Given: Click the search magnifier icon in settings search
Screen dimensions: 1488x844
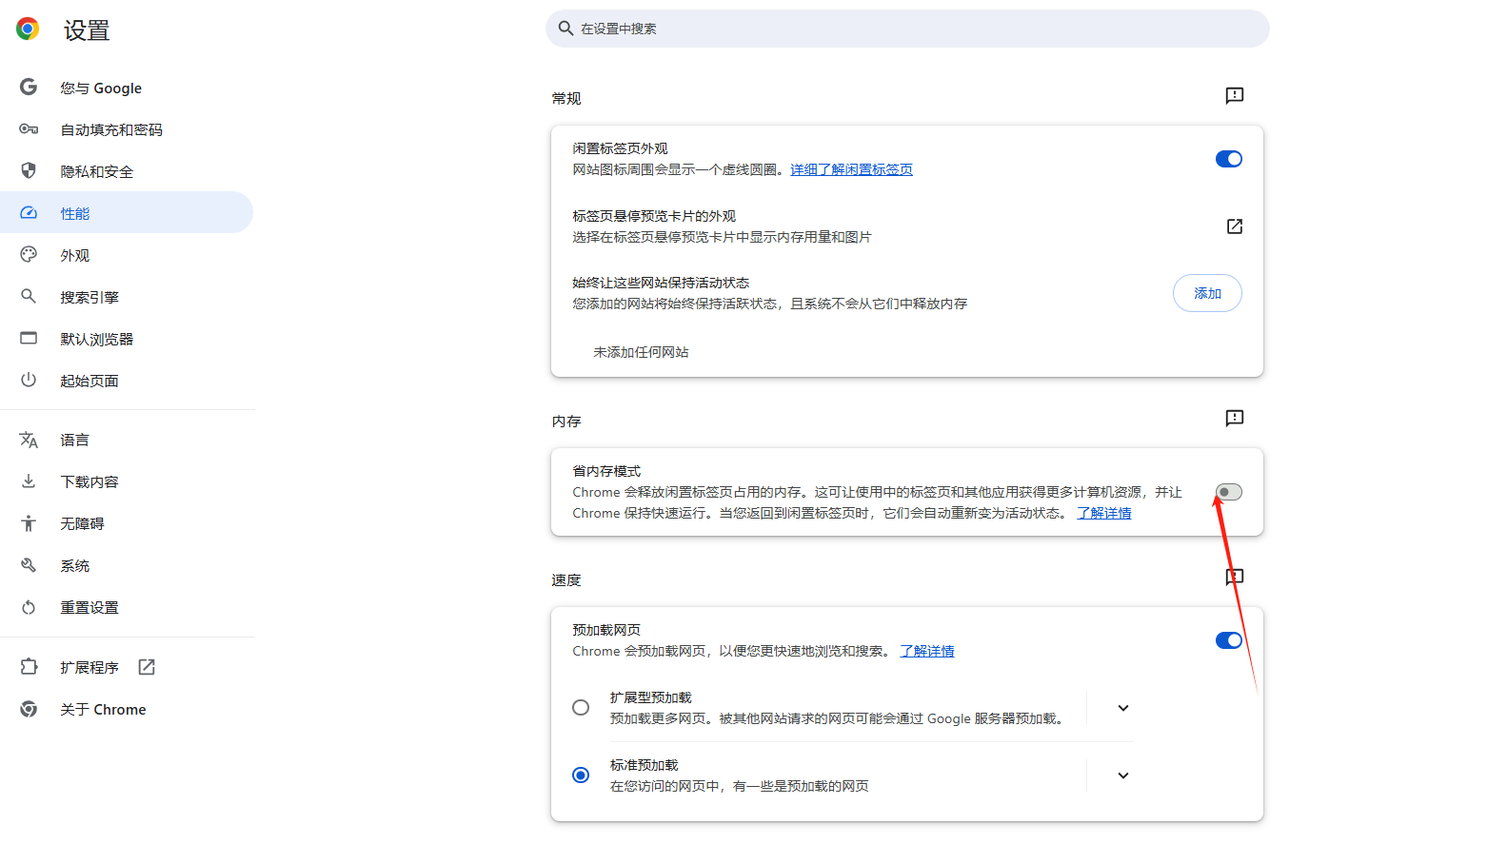Looking at the screenshot, I should point(565,29).
